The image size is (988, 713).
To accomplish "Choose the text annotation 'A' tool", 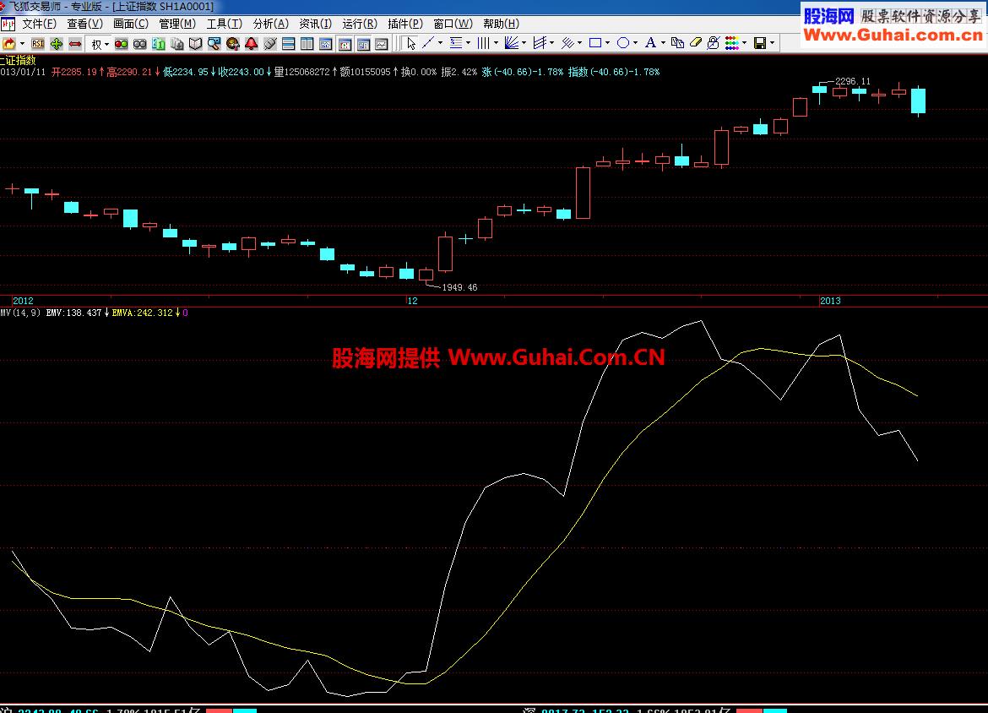I will [x=649, y=43].
